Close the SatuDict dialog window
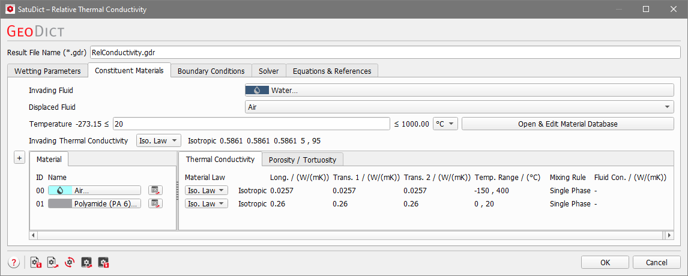The height and width of the screenshot is (276, 688). pyautogui.click(x=672, y=9)
